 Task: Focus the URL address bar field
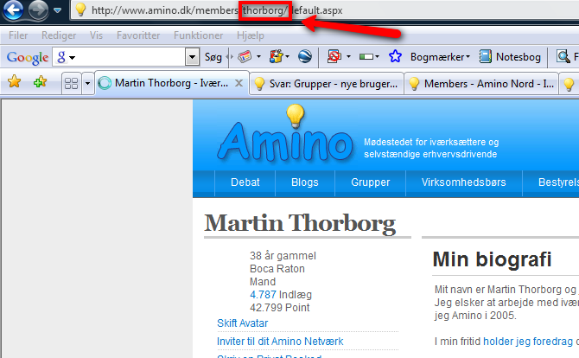[x=325, y=10]
